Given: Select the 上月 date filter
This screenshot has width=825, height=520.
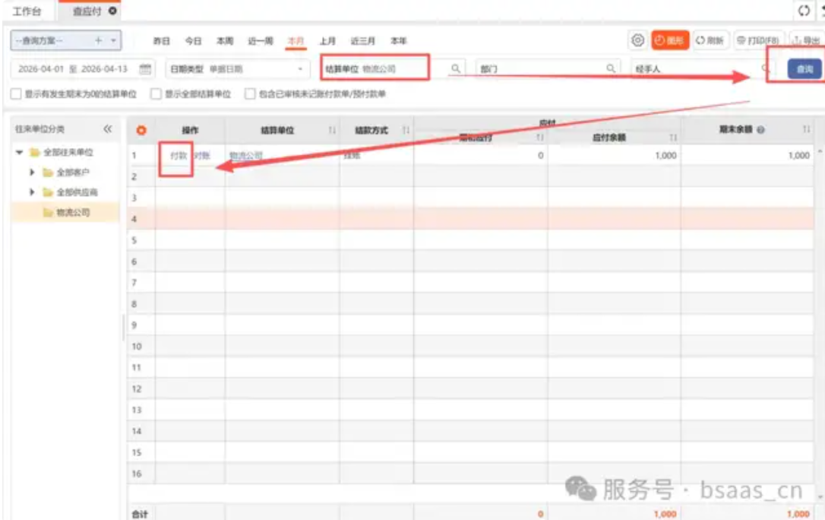Looking at the screenshot, I should [x=327, y=41].
